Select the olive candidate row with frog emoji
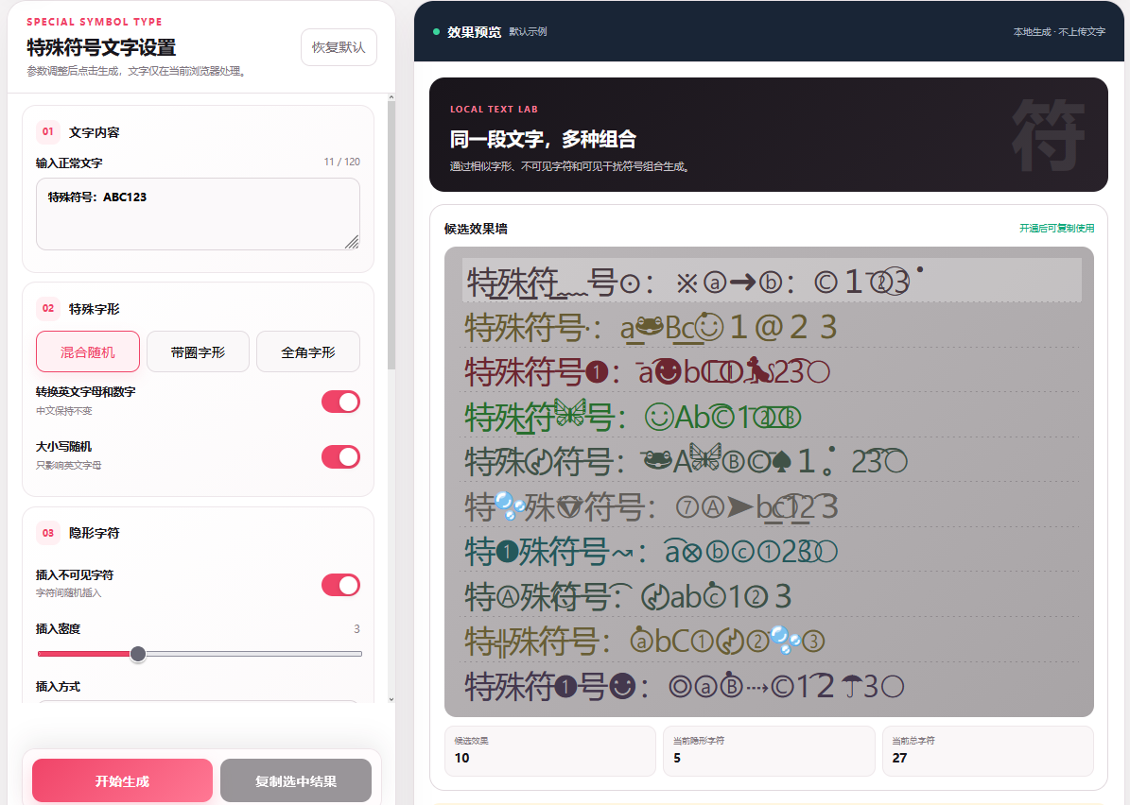1130x805 pixels. click(771, 327)
